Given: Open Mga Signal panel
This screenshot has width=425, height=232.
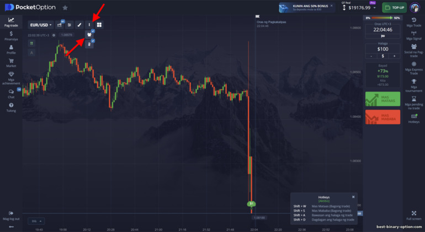Looking at the screenshot, I should coord(413,35).
